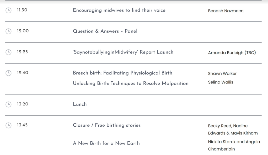Click the clock icon beside 11.30
This screenshot has height=155, width=268.
pos(8,10)
